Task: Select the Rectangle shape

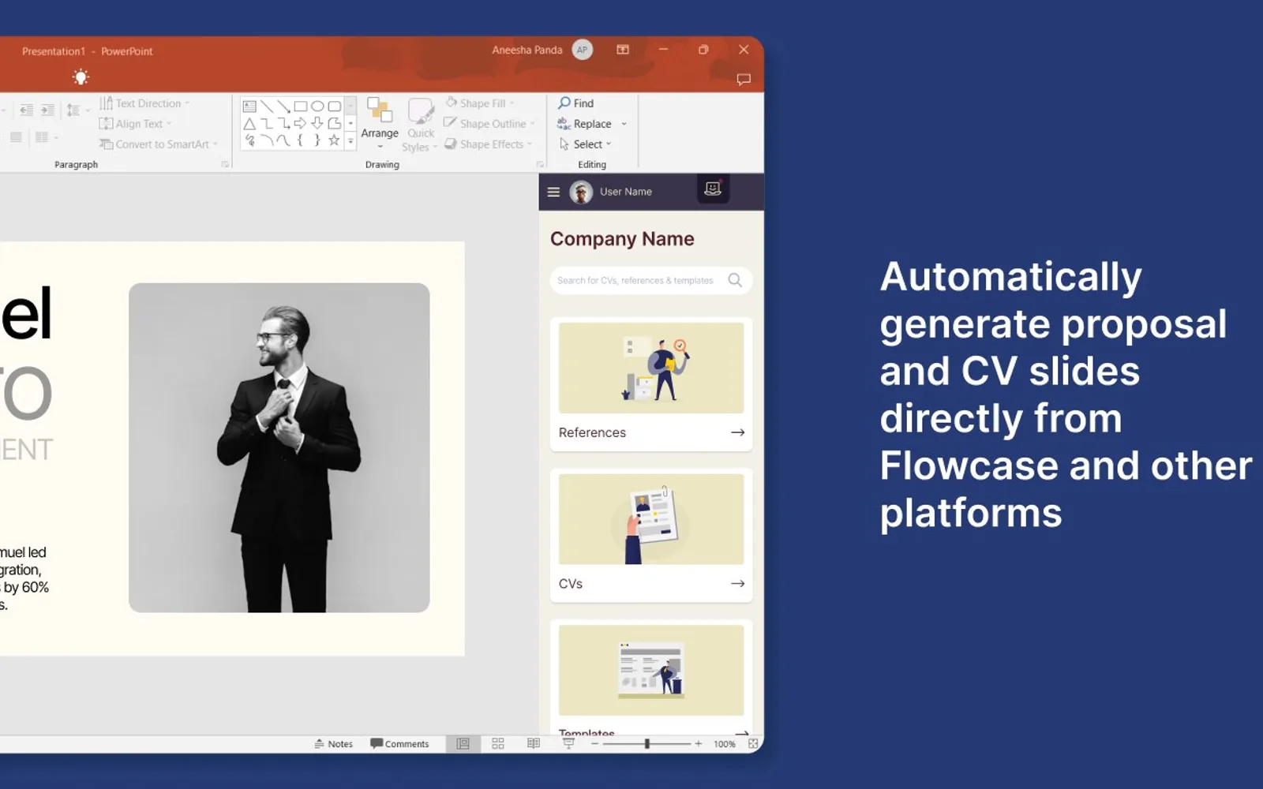Action: pyautogui.click(x=301, y=107)
